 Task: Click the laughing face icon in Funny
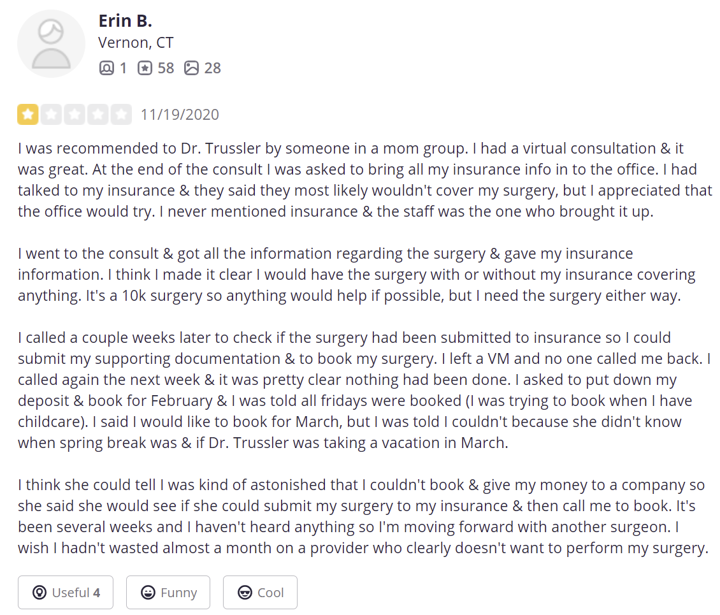click(x=148, y=593)
